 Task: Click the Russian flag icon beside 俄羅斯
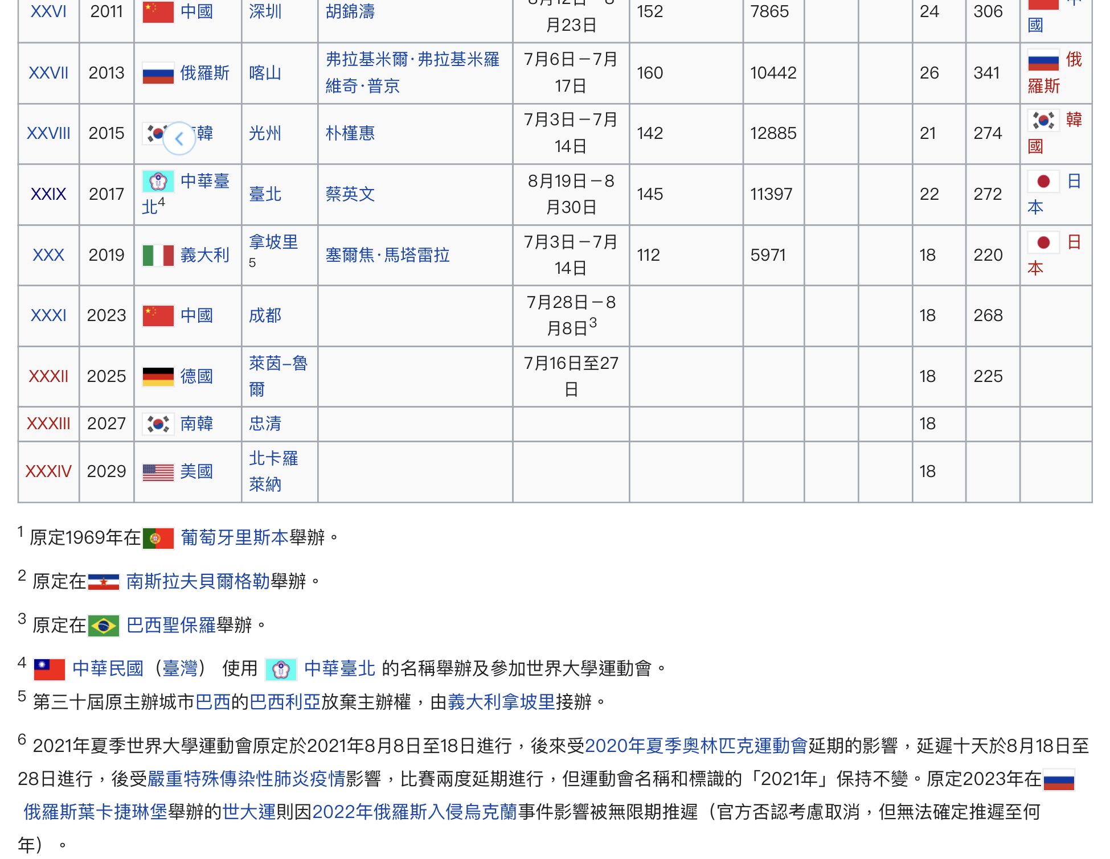coord(158,73)
